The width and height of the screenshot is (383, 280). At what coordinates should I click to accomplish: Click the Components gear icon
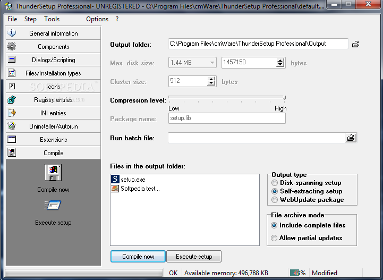(x=12, y=46)
